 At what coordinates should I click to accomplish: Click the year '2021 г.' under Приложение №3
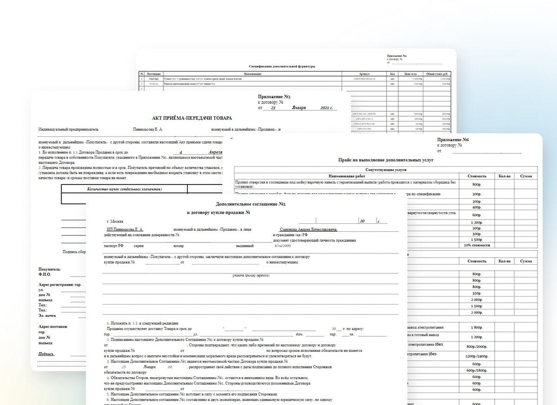click(328, 108)
